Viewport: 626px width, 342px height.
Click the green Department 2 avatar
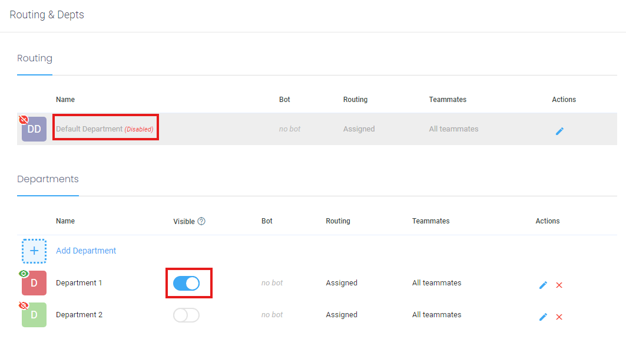click(x=34, y=315)
